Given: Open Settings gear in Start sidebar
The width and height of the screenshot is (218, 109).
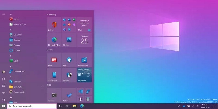Looking at the screenshot, I should click(4, 93).
